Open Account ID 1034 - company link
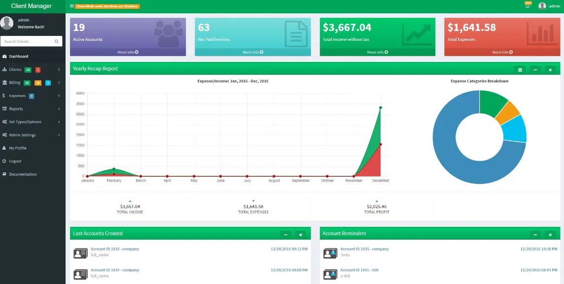 115,270
